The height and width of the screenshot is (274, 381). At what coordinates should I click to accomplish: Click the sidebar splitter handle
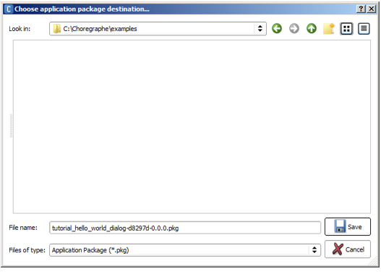(11, 126)
